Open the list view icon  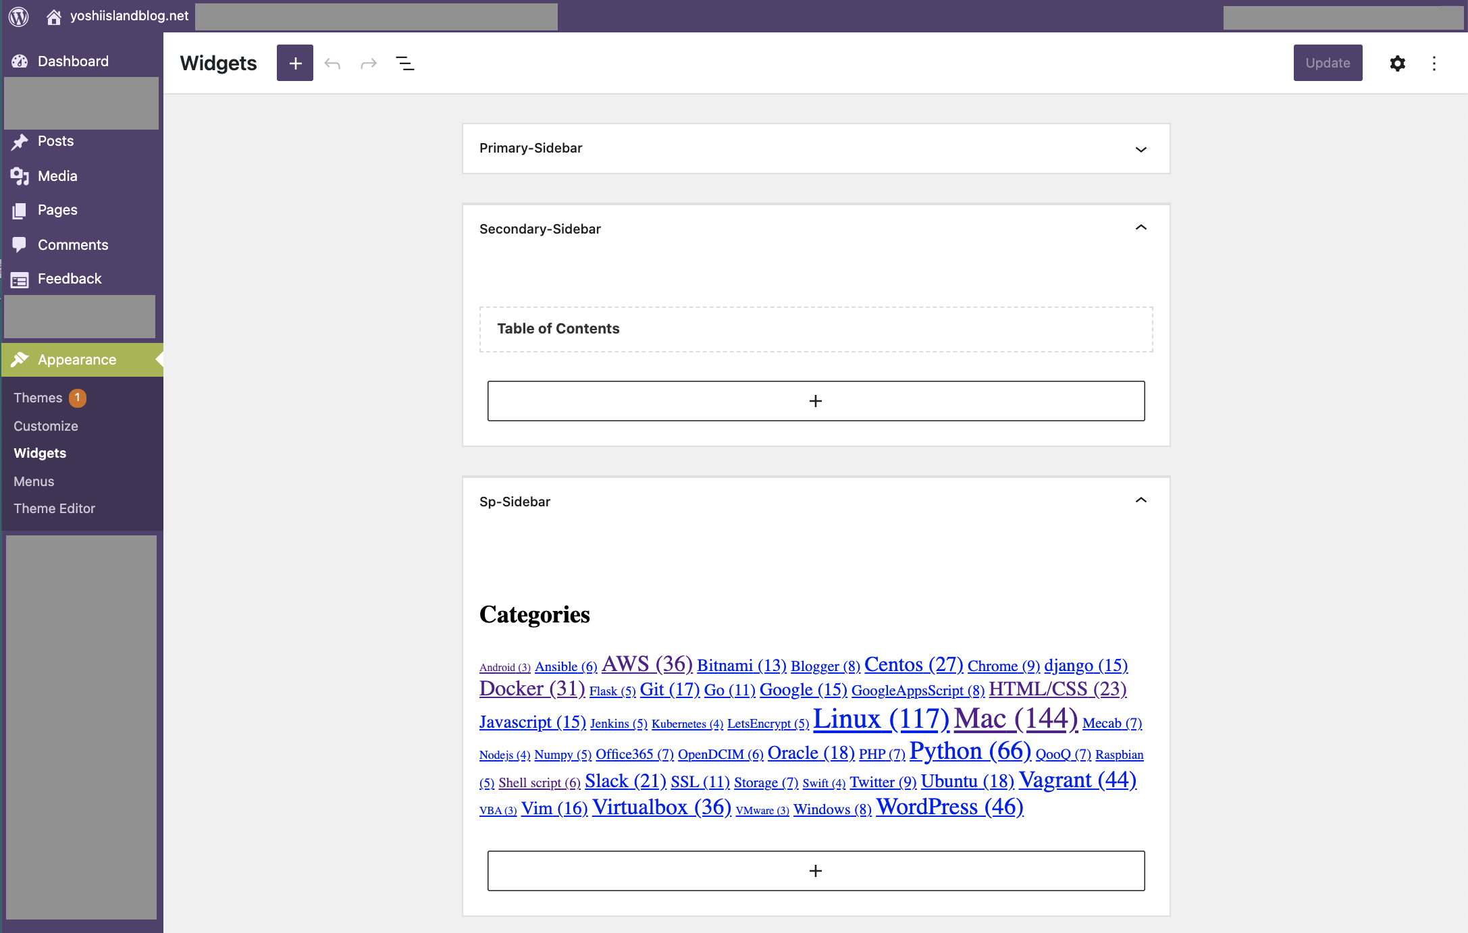[405, 63]
